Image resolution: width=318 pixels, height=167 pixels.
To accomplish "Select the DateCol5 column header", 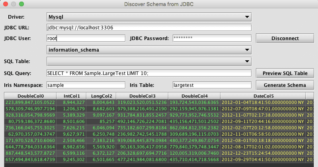I will click(263, 96).
